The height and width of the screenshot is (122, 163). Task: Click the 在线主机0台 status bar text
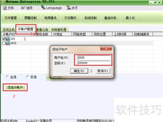pyautogui.click(x=9, y=121)
